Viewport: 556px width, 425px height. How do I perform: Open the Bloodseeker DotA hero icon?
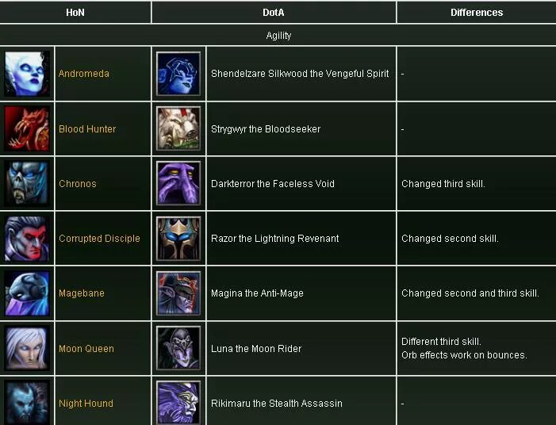(178, 128)
